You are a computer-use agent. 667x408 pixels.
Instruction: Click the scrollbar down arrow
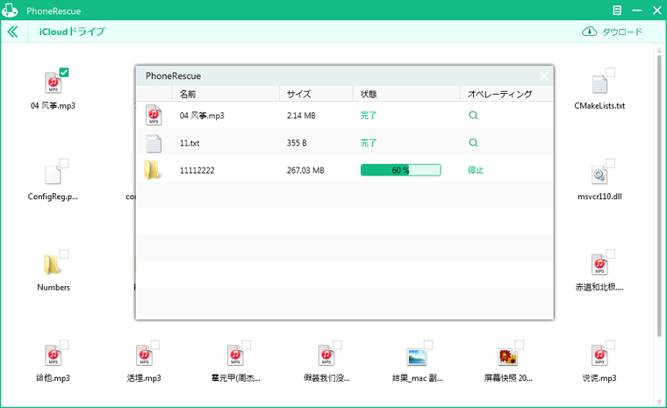pos(659,402)
